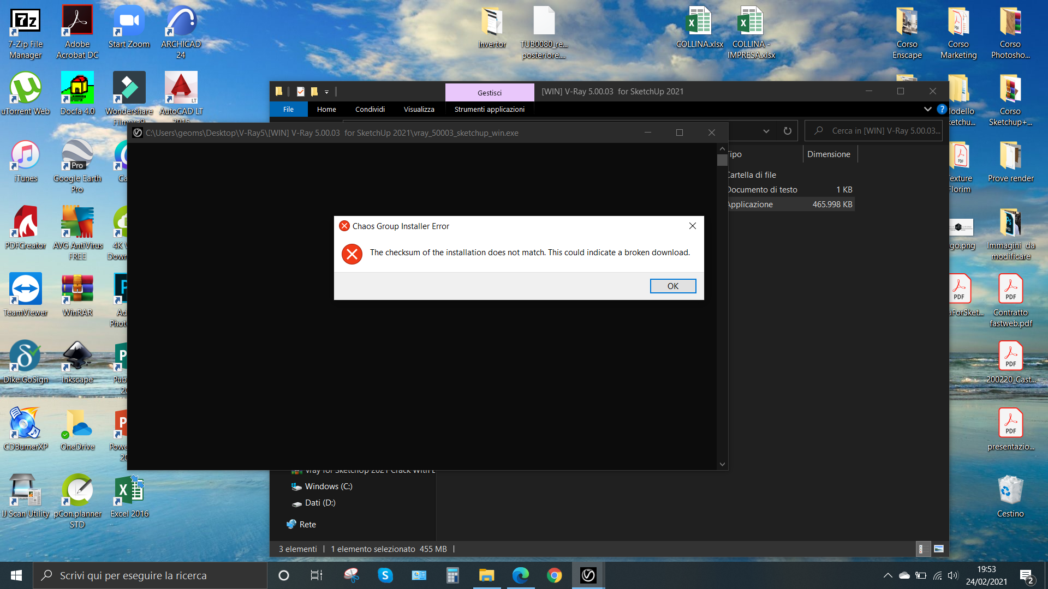Open Explorer help question mark
Viewport: 1048px width, 589px height.
942,109
